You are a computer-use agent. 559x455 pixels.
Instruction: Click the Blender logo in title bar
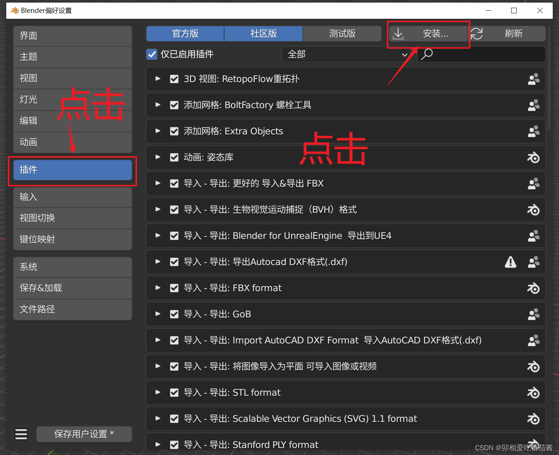pos(14,10)
